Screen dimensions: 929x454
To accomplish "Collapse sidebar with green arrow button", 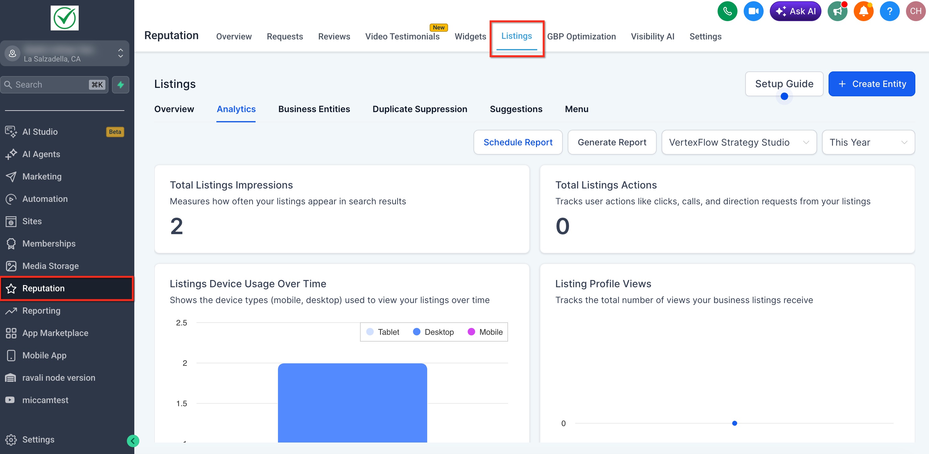I will coord(133,441).
